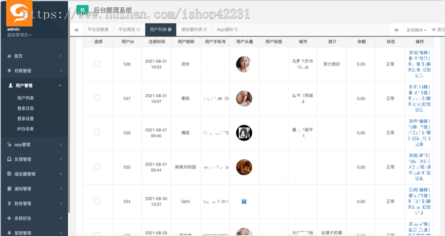Click the green hamburger menu toggle

[82, 10]
